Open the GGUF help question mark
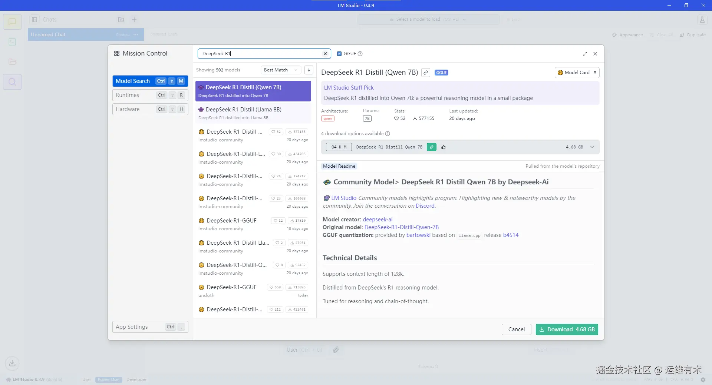Screen dimensions: 712x385 (x=360, y=54)
